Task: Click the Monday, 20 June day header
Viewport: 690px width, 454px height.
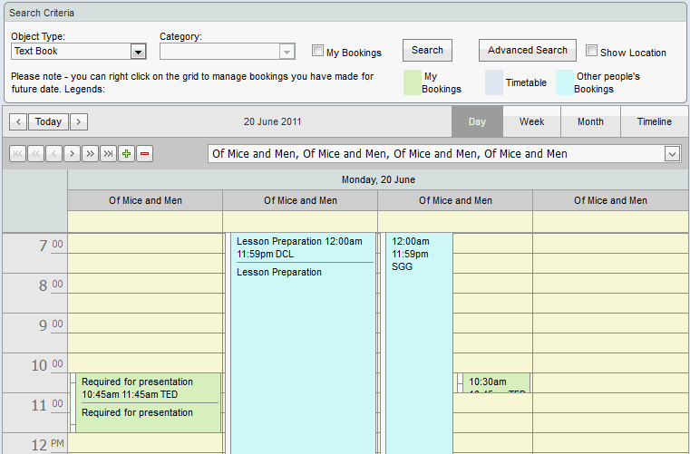Action: (x=378, y=180)
